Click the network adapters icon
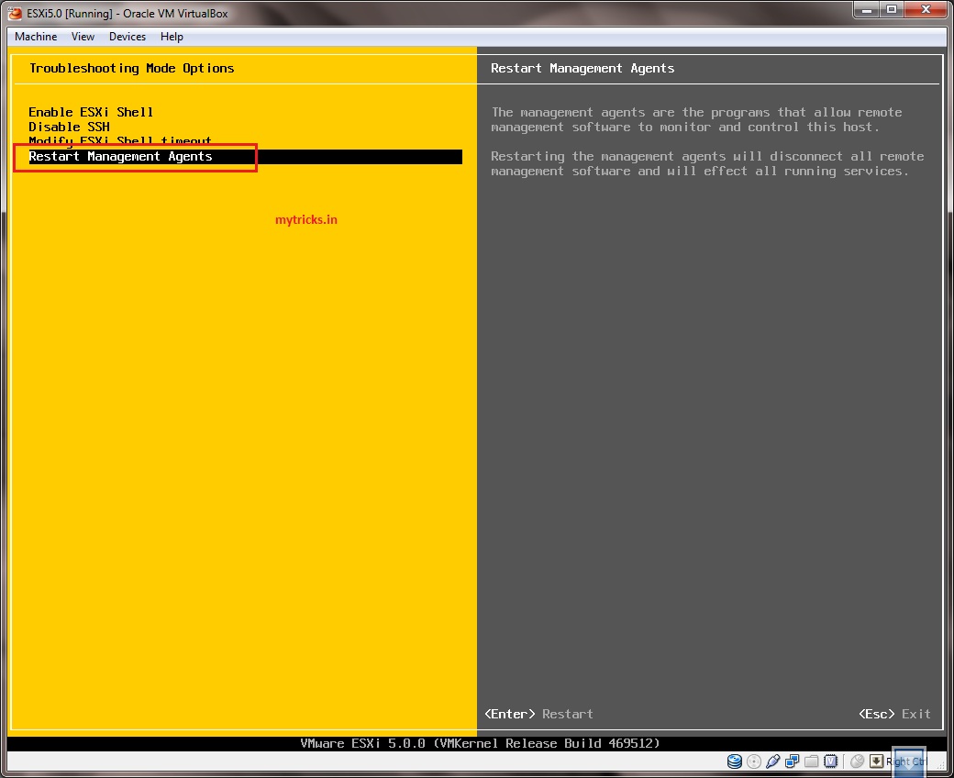Image resolution: width=954 pixels, height=778 pixels. click(793, 761)
